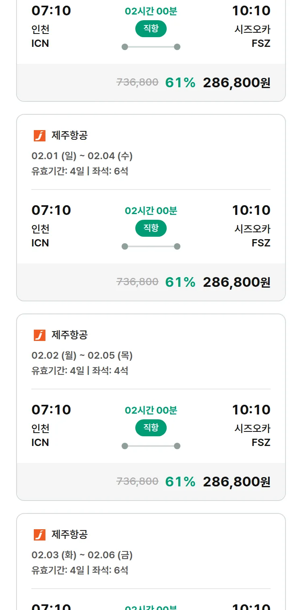Screen dimensions: 302x610
Task: Tap 직항 badge in the topmost flight card
Action: [x=151, y=29]
